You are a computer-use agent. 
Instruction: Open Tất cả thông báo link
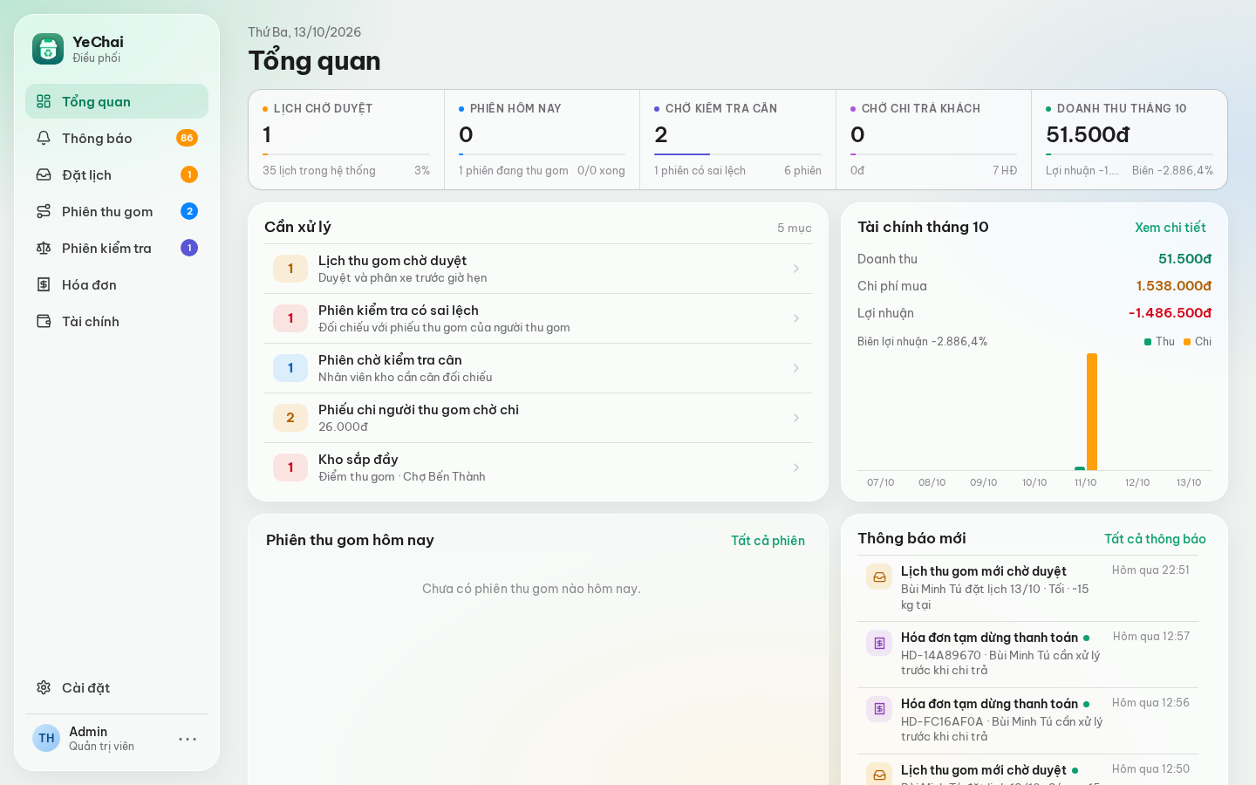pos(1155,538)
